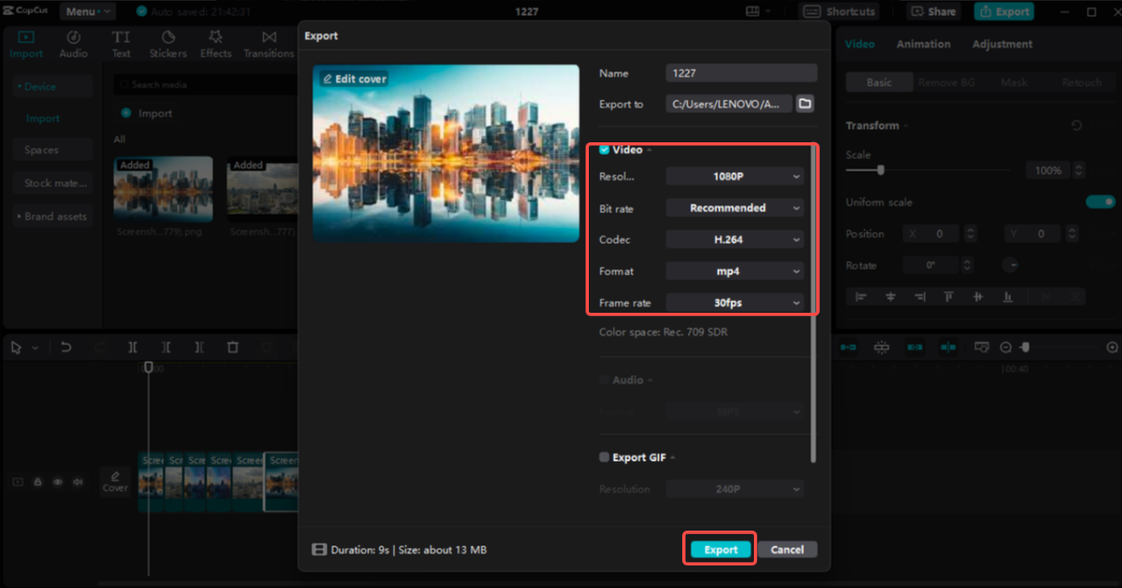Select the Split clip tool
Image resolution: width=1122 pixels, height=588 pixels.
click(132, 348)
